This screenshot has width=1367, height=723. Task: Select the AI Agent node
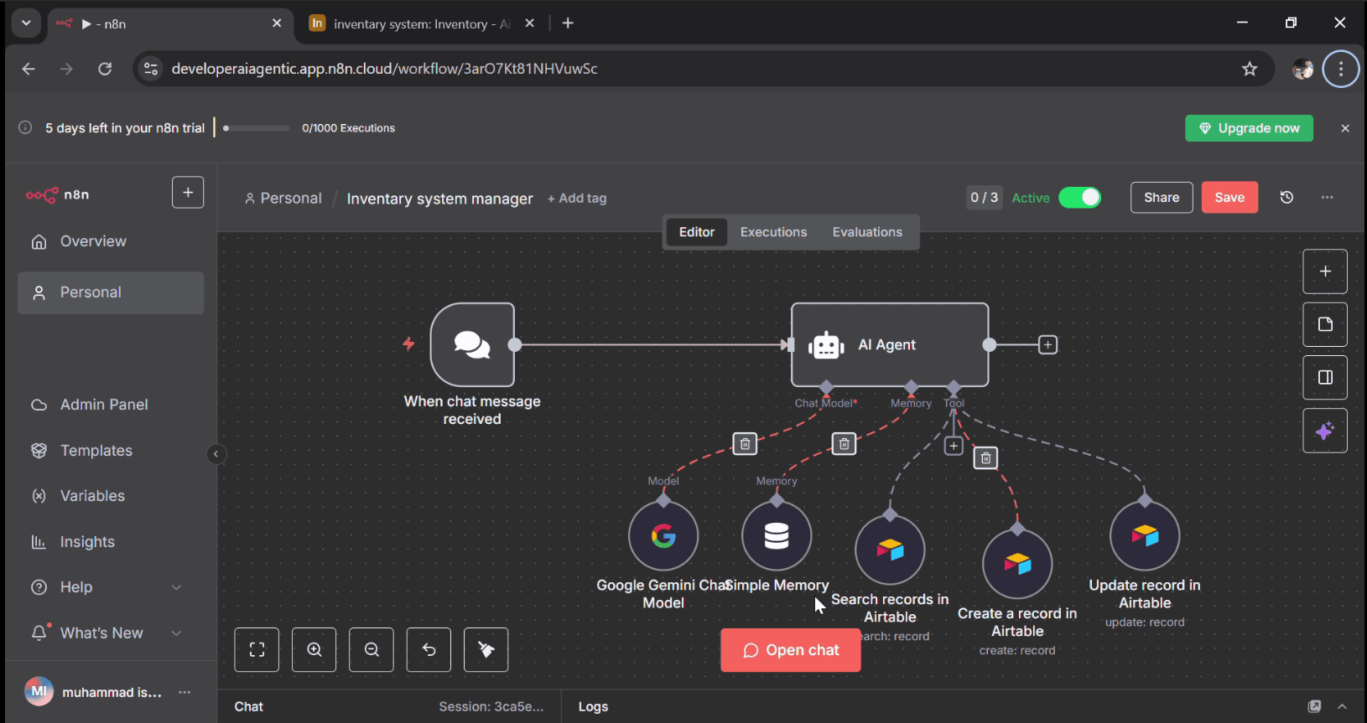[x=890, y=344]
